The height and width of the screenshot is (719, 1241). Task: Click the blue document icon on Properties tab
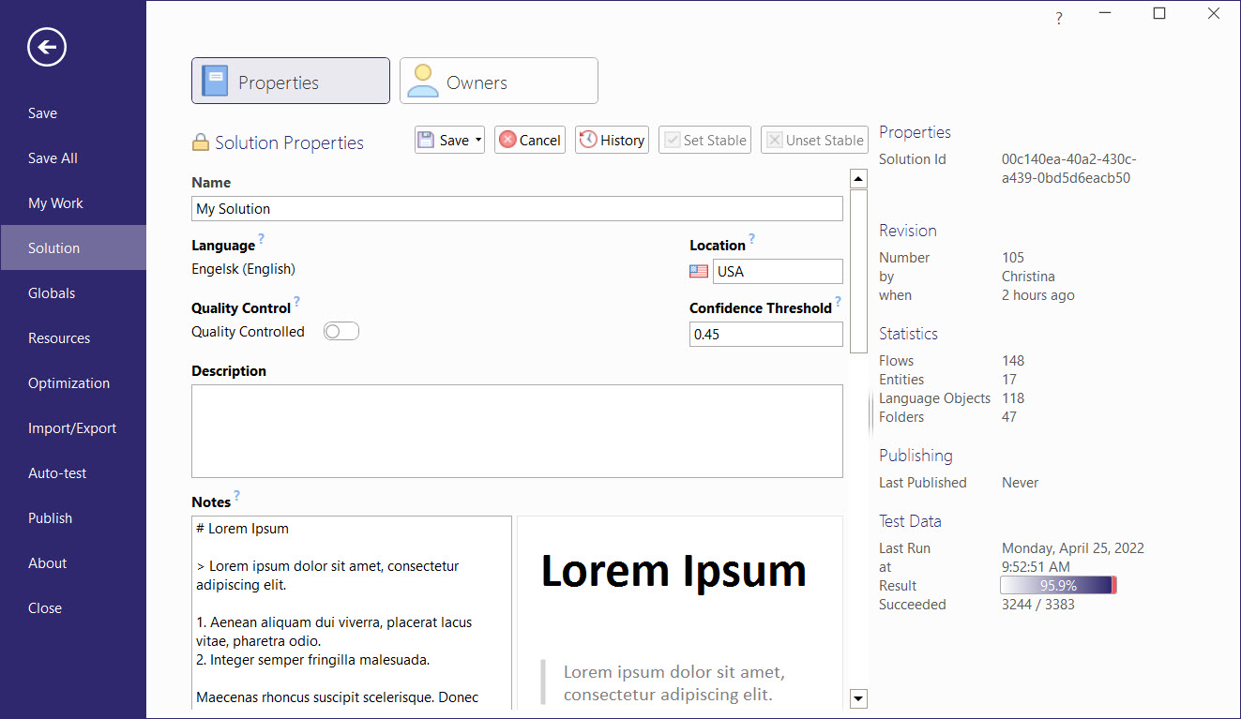[215, 80]
